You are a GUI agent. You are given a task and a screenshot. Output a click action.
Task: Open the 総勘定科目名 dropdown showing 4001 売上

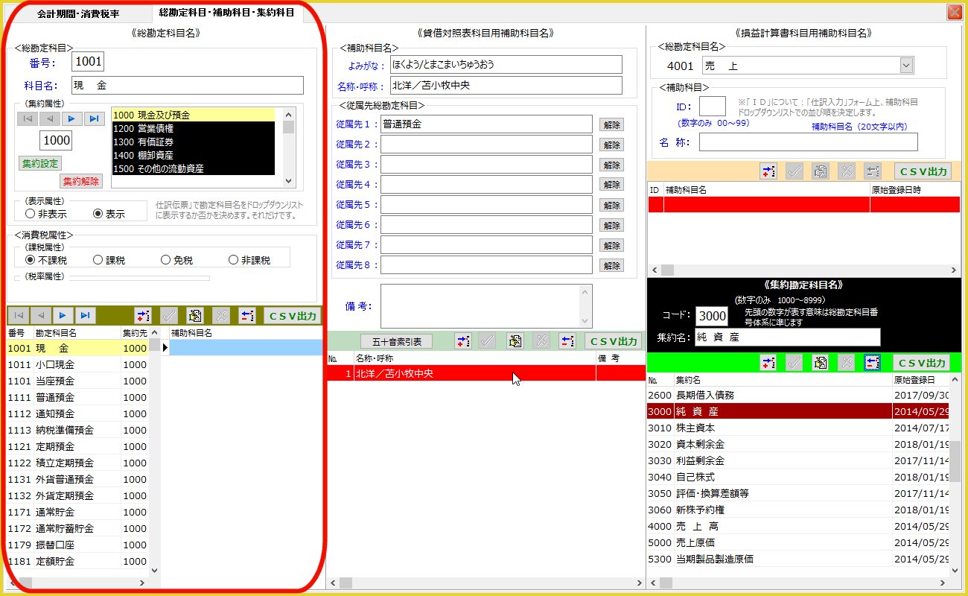[905, 66]
